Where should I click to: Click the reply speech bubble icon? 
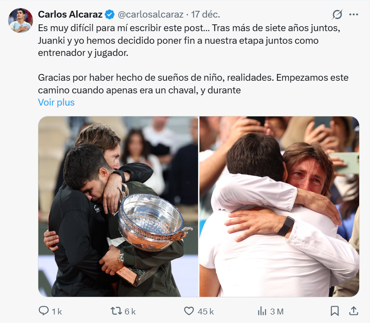[44, 311]
